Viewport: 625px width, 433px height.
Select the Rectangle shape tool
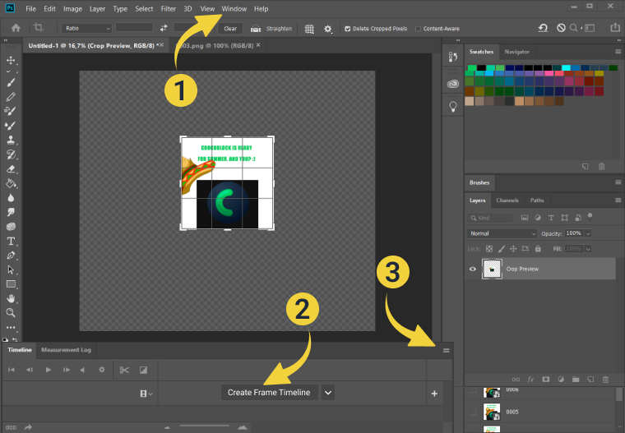coord(11,284)
